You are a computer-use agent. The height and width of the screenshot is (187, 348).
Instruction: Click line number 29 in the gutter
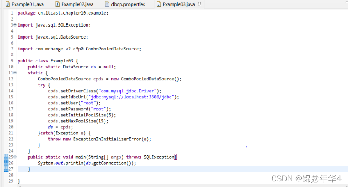tap(11, 181)
